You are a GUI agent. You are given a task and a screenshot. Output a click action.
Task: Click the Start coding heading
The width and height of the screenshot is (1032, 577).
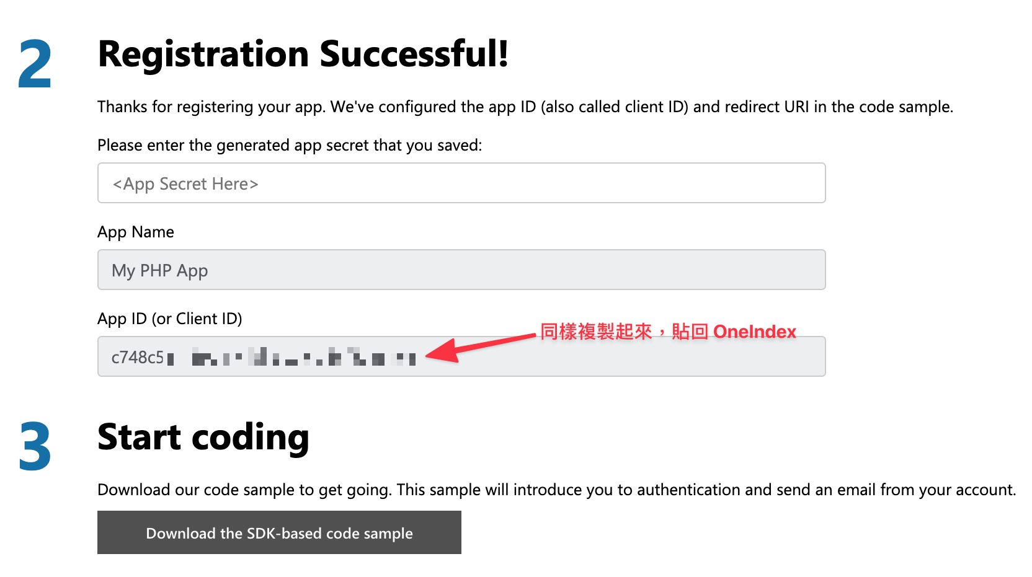pyautogui.click(x=203, y=438)
